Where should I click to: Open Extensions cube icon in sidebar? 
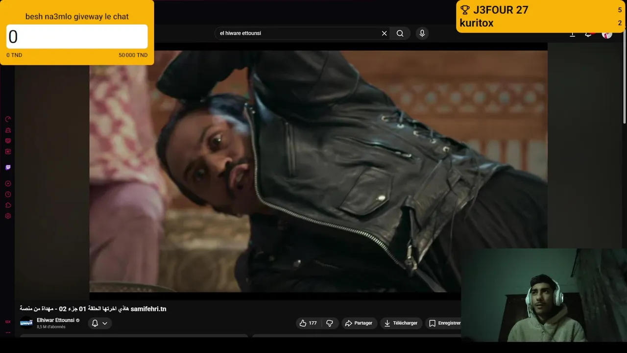click(8, 205)
